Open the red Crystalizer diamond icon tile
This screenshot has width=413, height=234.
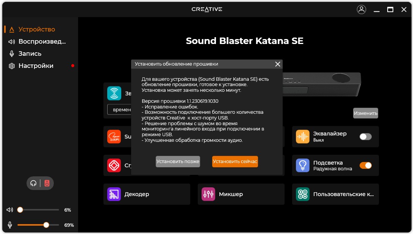coord(114,165)
